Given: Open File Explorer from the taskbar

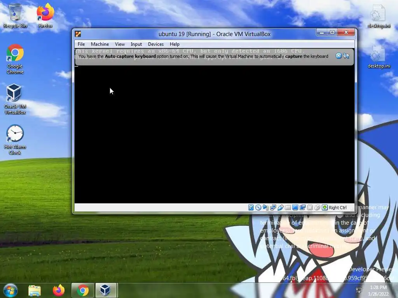Looking at the screenshot, I should click(x=35, y=290).
